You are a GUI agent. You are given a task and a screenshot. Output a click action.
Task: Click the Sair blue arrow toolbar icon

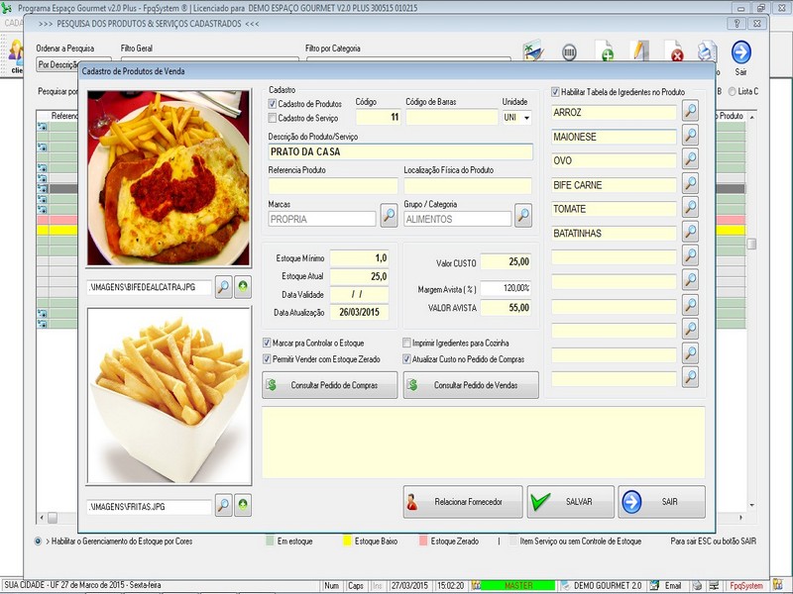click(740, 52)
